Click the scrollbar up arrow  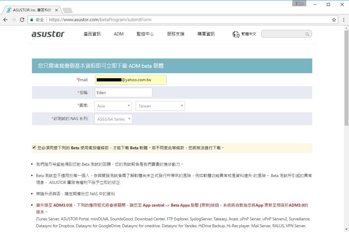pyautogui.click(x=346, y=28)
